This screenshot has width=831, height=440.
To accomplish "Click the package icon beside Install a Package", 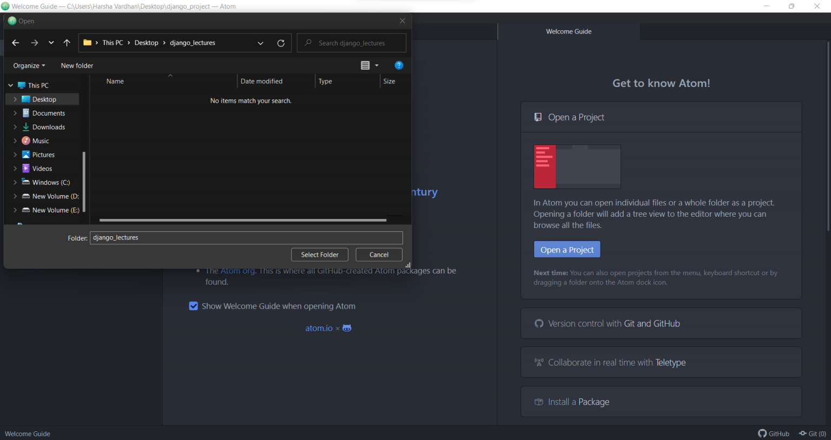I will [538, 402].
